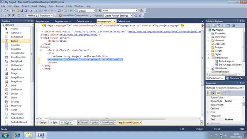This screenshot has height=139, width=247.
Task: Click the <form#form1> breadcrumb tag
Action: pyautogui.click(x=108, y=122)
